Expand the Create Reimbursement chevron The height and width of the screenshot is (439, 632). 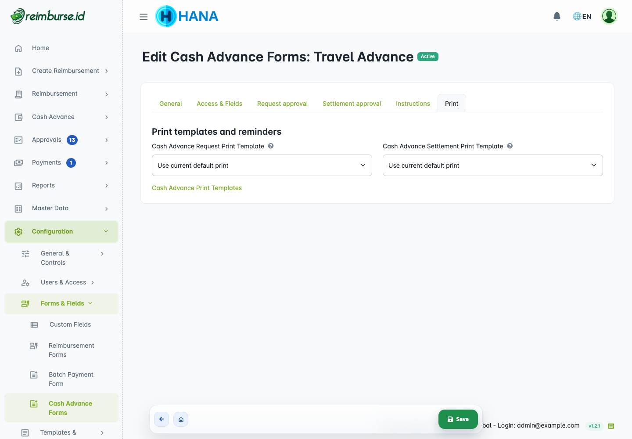tap(107, 71)
